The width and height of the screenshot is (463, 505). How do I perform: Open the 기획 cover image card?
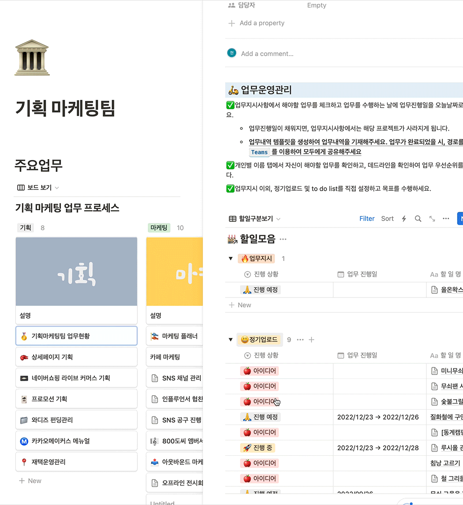(76, 272)
